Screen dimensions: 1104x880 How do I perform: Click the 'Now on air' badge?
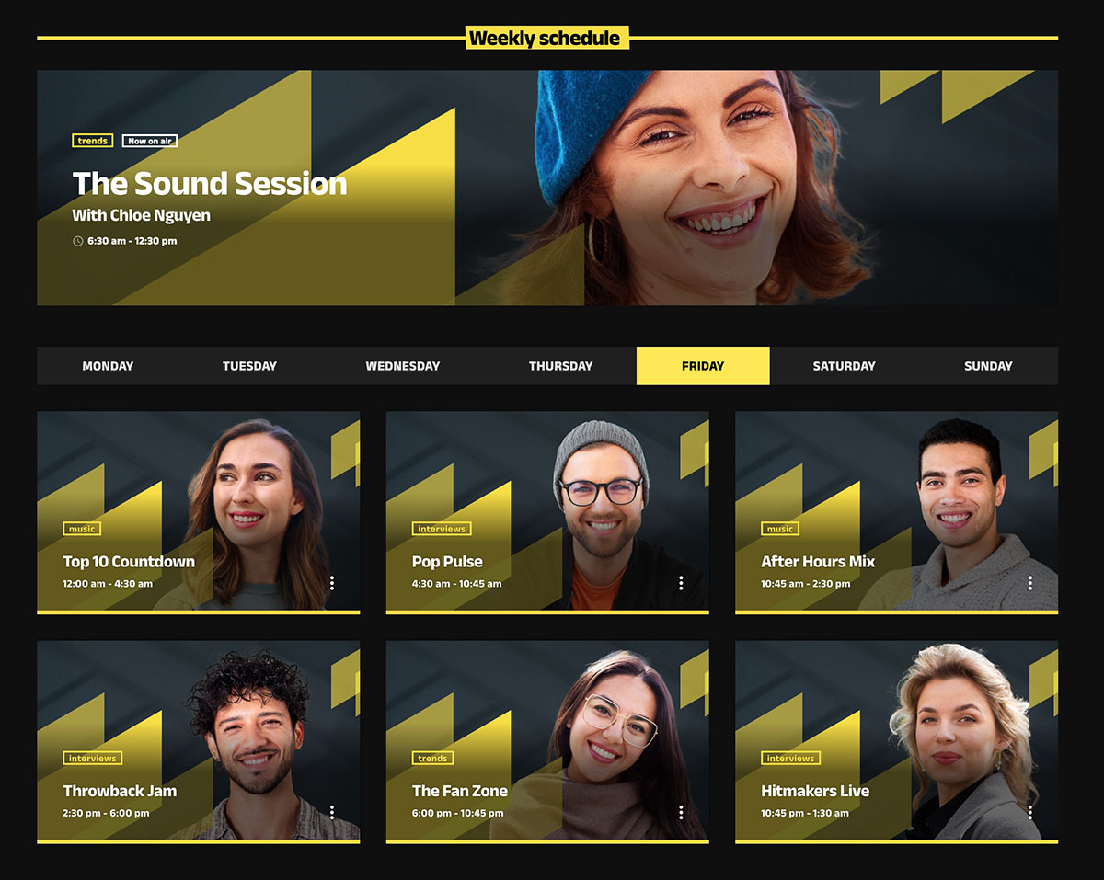150,141
